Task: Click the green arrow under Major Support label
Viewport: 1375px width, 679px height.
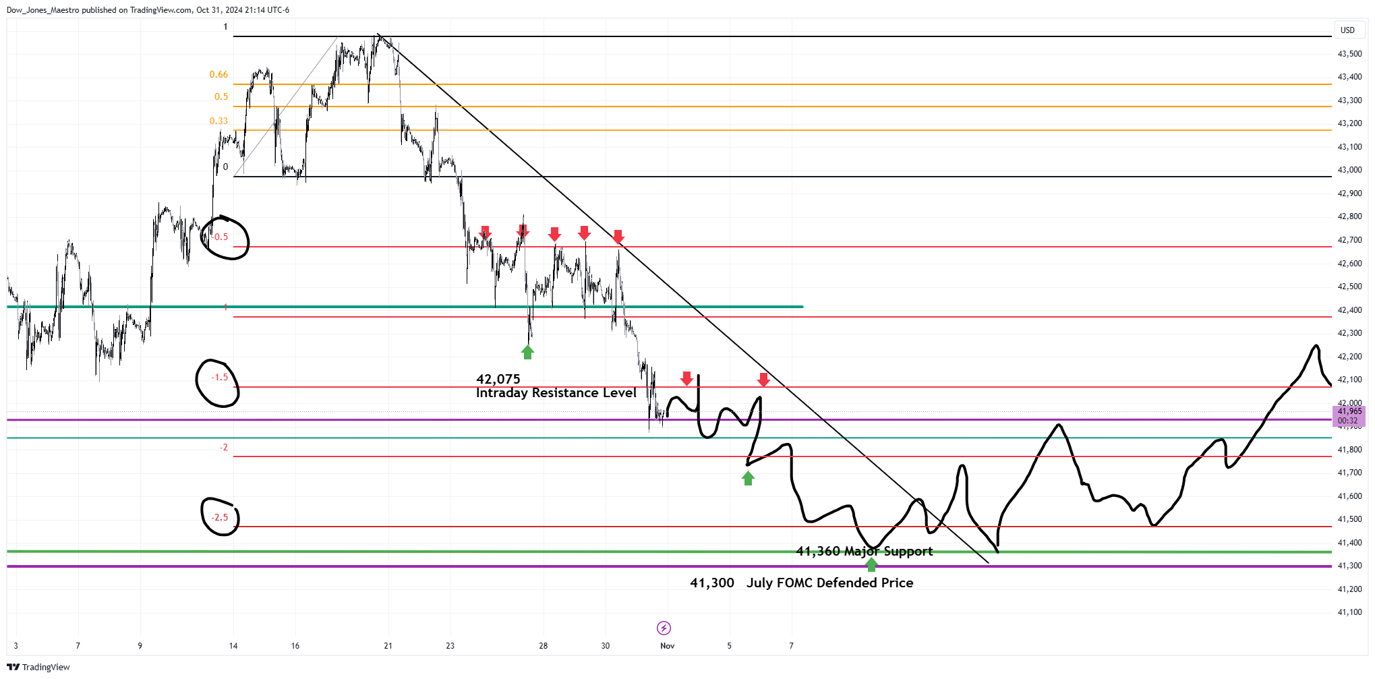Action: [x=871, y=564]
